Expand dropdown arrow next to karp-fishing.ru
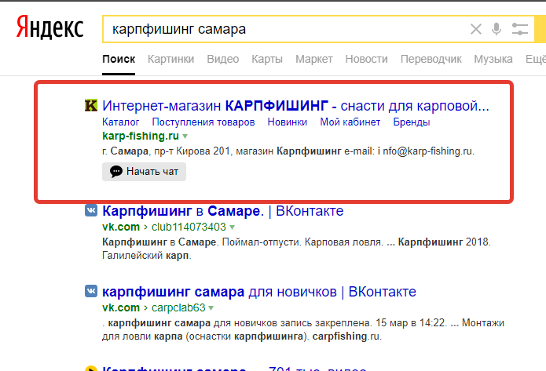The width and height of the screenshot is (546, 371). 185,136
